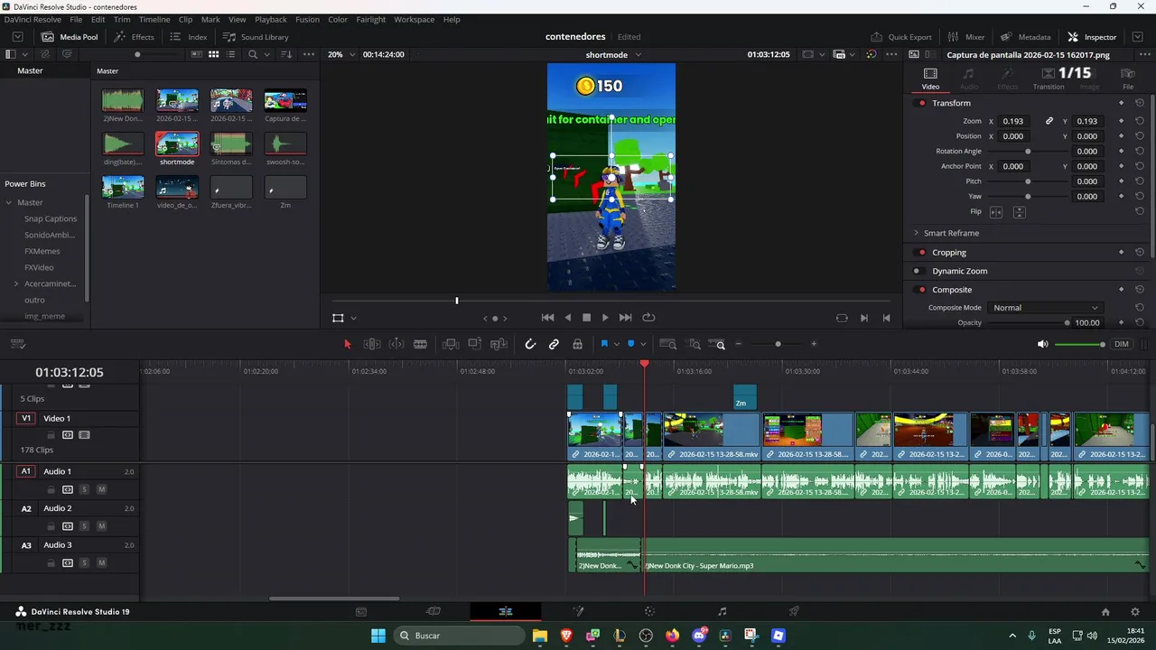Select the arrow Selection Mode tool
Viewport: 1156px width, 650px height.
click(x=348, y=344)
